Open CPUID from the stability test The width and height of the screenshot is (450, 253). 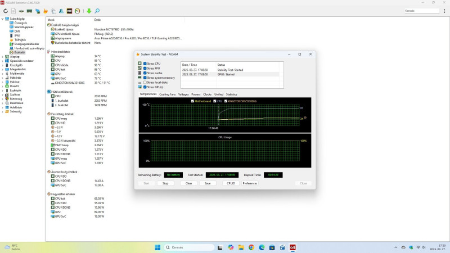[231, 183]
